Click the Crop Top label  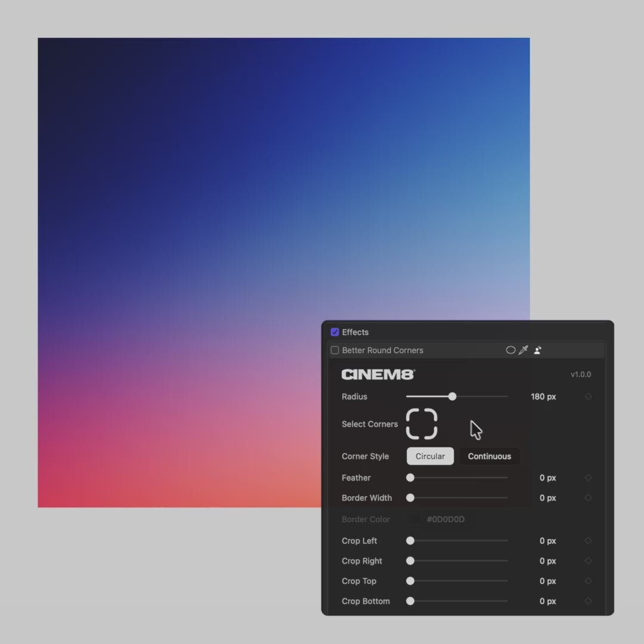(x=359, y=581)
